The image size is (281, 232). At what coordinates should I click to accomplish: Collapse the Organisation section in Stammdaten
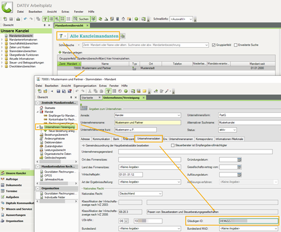pyautogui.click(x=38, y=188)
